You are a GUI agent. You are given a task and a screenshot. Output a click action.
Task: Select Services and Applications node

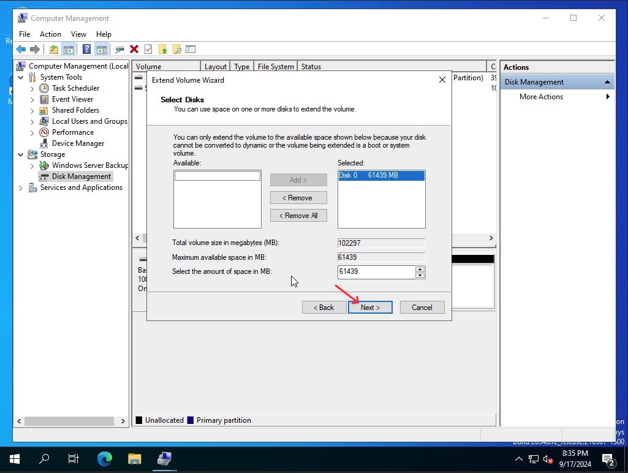(81, 187)
